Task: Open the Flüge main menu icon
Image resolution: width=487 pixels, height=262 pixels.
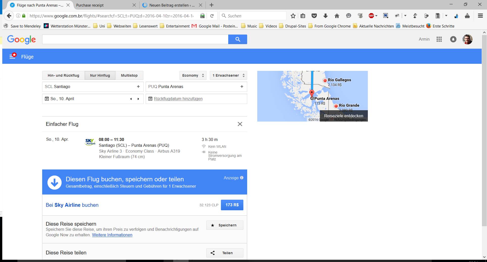Action: coord(13,56)
